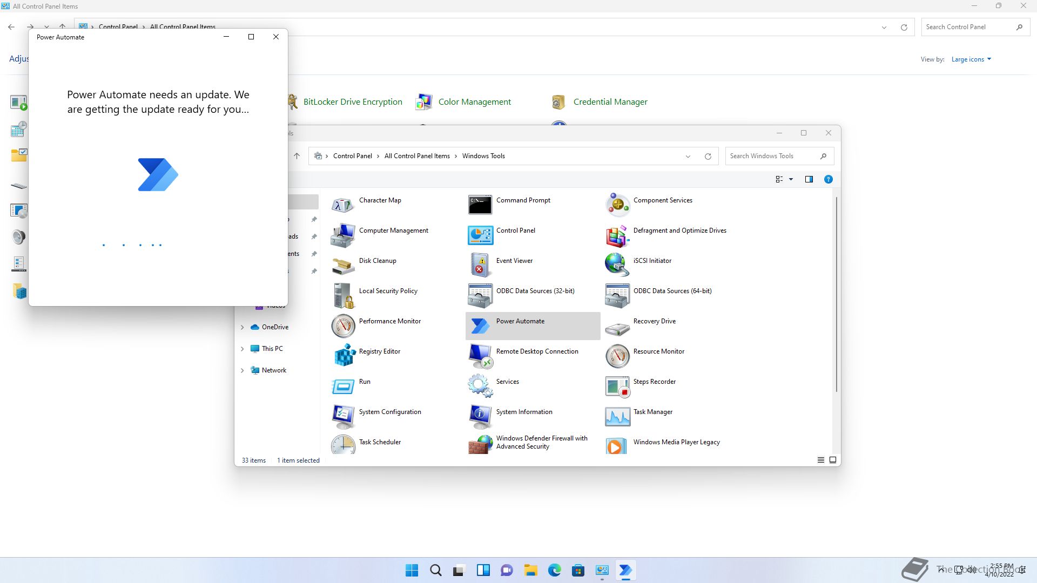The width and height of the screenshot is (1037, 583).
Task: Open the Event Viewer icon
Action: pyautogui.click(x=480, y=266)
